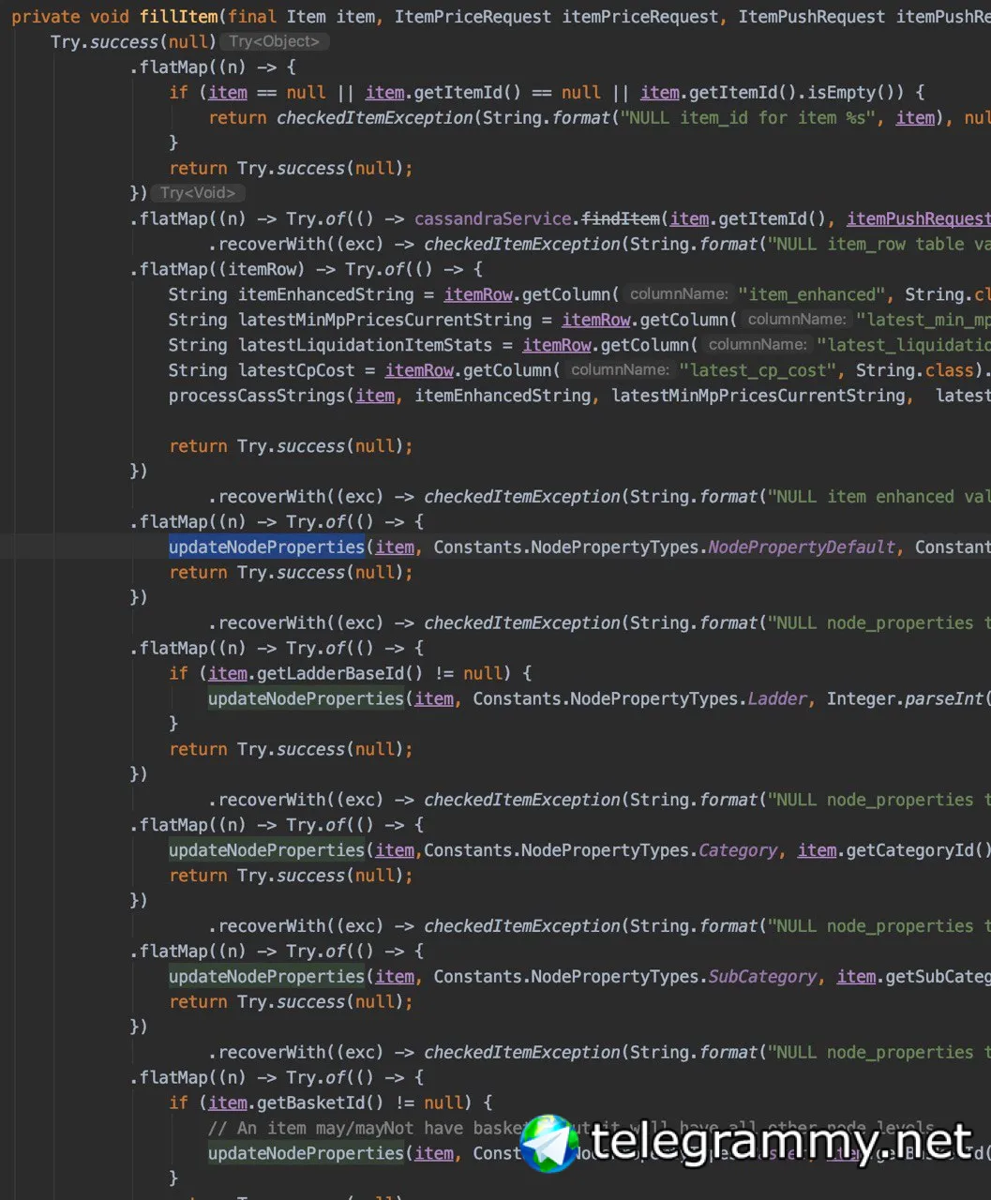Select the NodePropertyDefault constant
Viewport: 991px width, 1200px height.
pos(802,547)
